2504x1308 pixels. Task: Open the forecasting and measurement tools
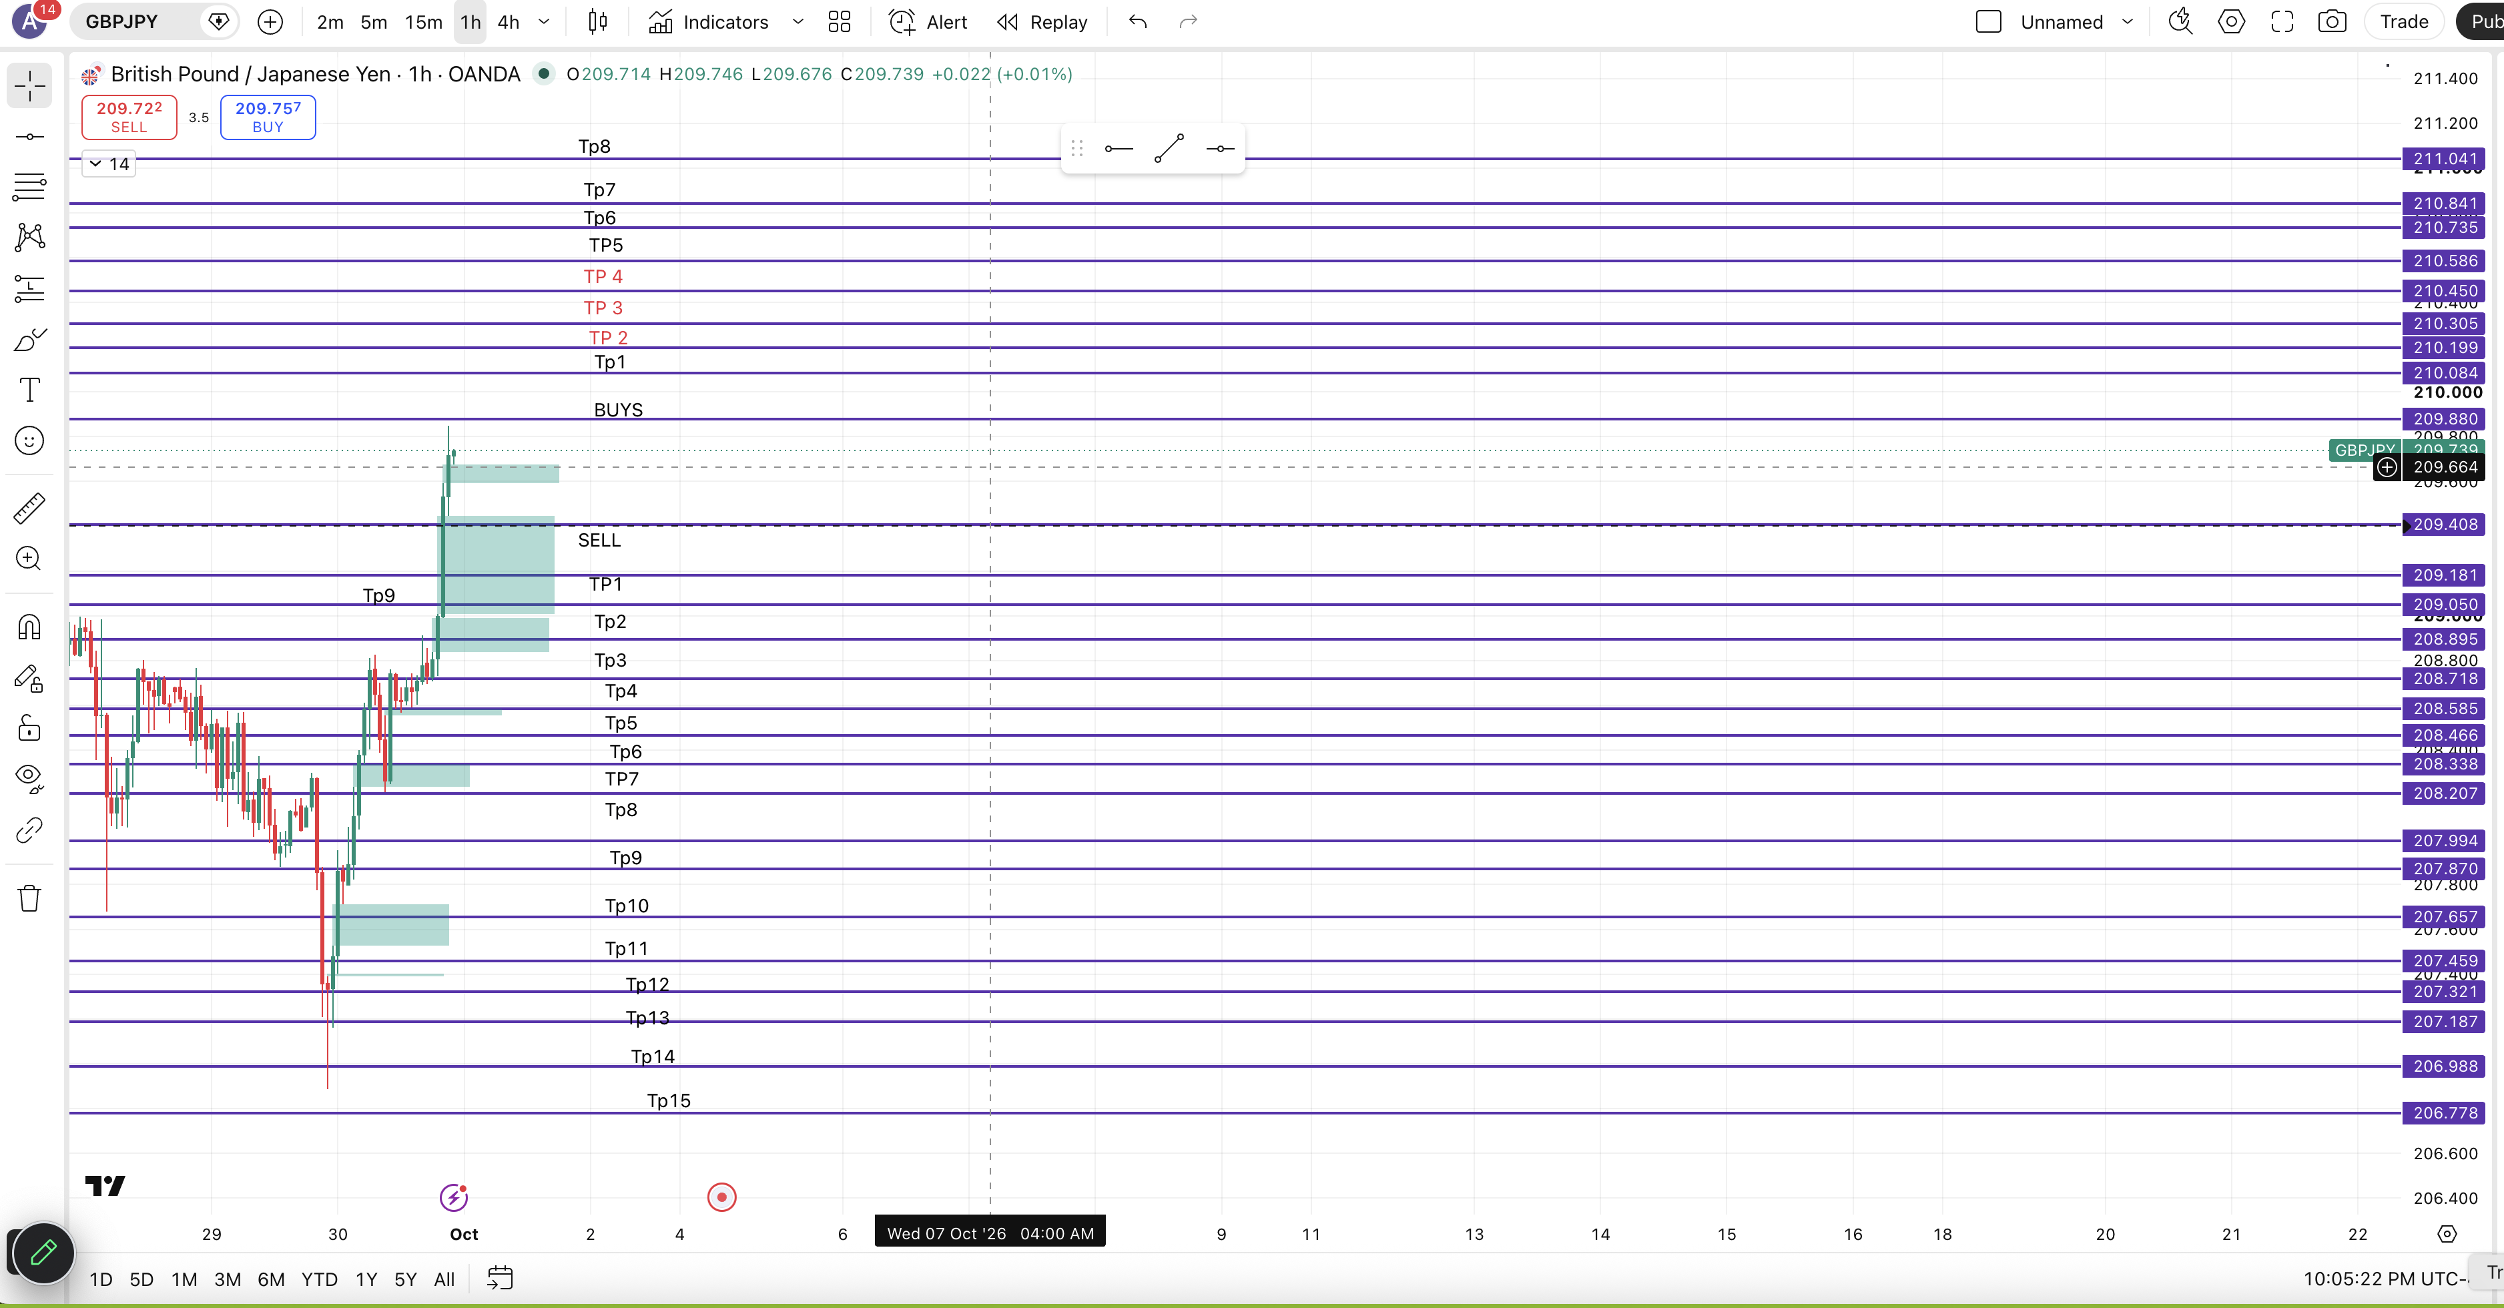(x=29, y=288)
